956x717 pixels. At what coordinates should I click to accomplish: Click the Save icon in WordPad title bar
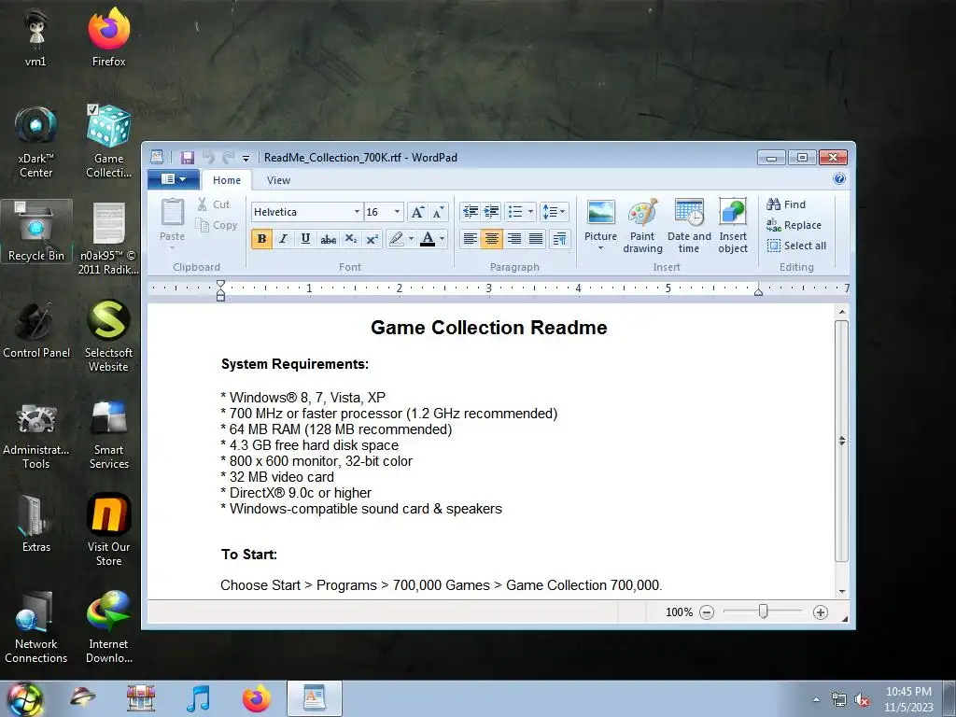(187, 157)
